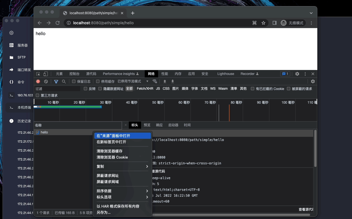Switch to the 控制台 tab
The height and width of the screenshot is (219, 352).
pos(74,74)
